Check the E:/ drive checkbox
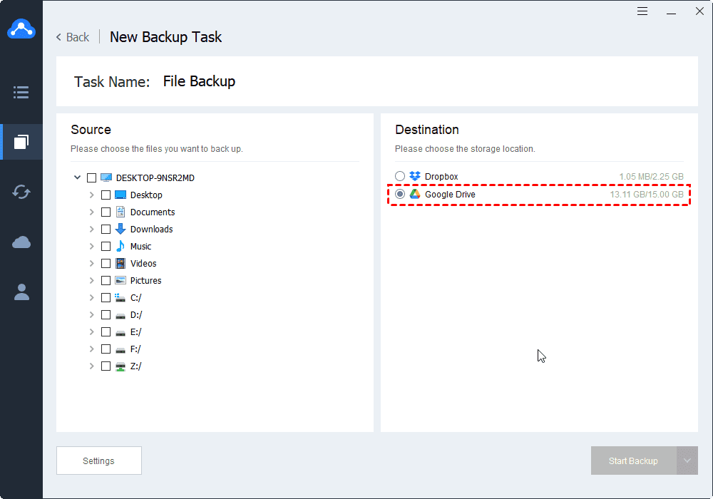The height and width of the screenshot is (499, 713). pyautogui.click(x=106, y=331)
